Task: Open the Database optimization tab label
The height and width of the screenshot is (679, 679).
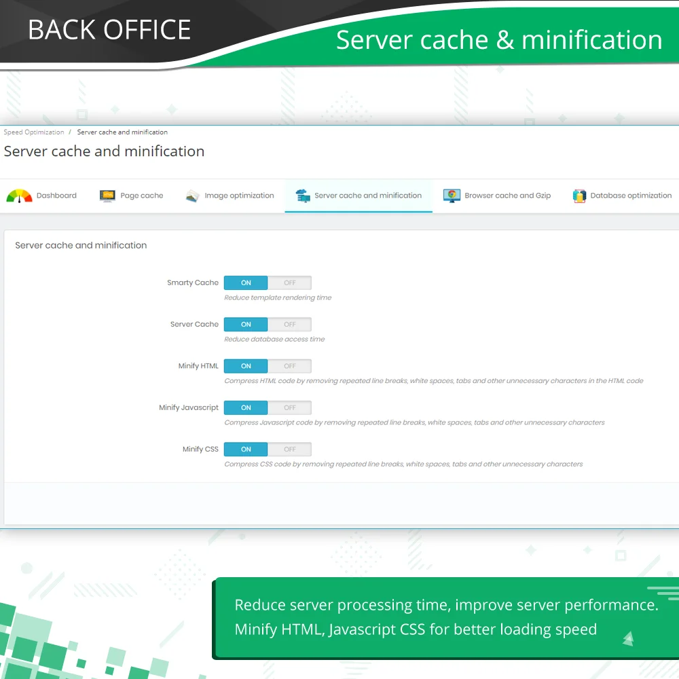Action: point(630,196)
